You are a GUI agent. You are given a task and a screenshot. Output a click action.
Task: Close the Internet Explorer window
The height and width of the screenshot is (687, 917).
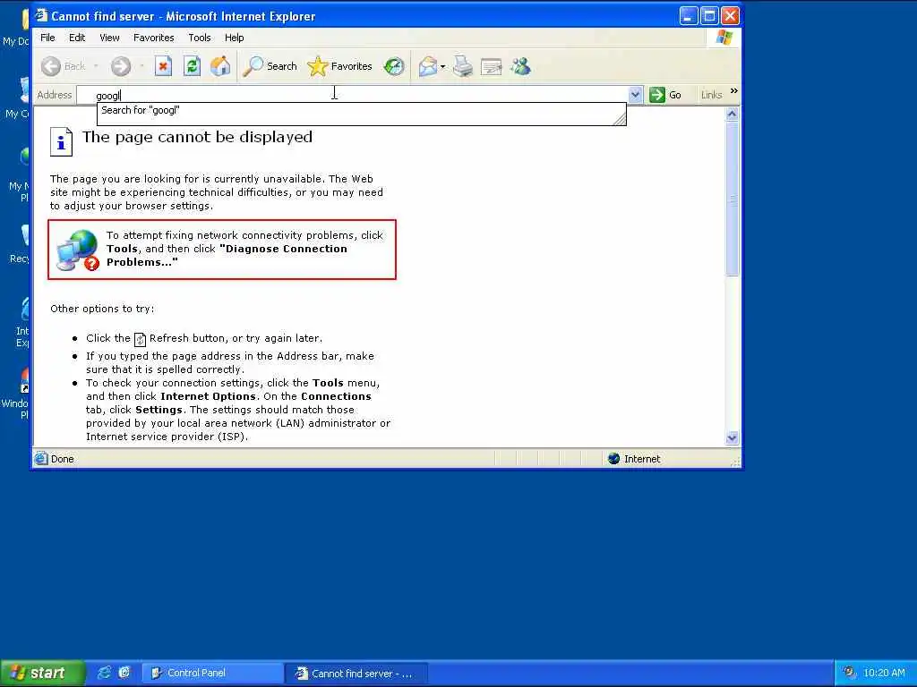coord(730,16)
